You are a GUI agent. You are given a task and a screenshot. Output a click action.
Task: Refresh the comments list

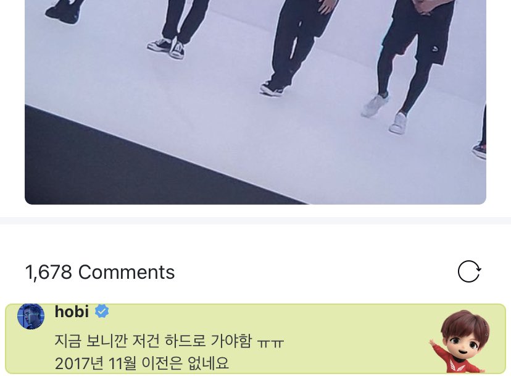point(468,271)
